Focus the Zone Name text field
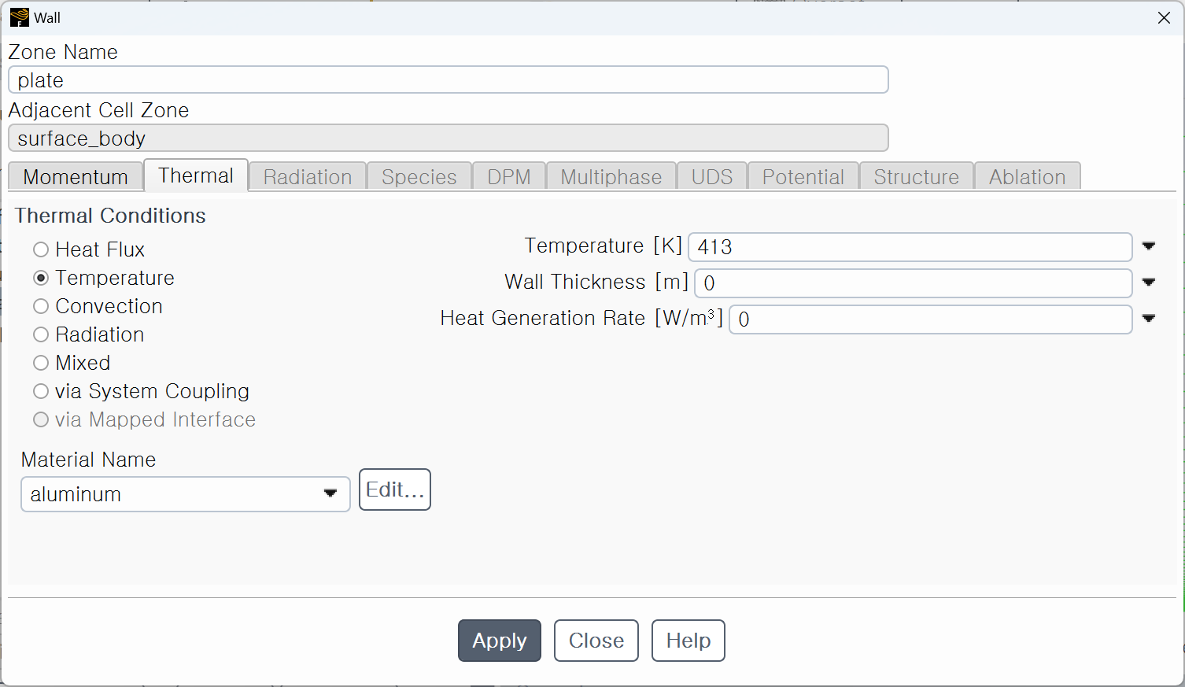The height and width of the screenshot is (687, 1185). coord(449,80)
